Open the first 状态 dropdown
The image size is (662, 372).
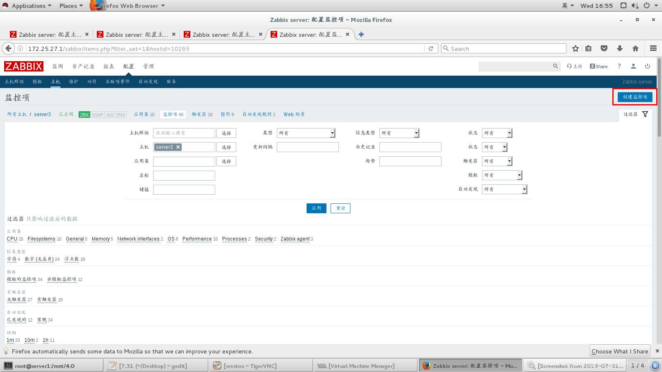coord(497,133)
